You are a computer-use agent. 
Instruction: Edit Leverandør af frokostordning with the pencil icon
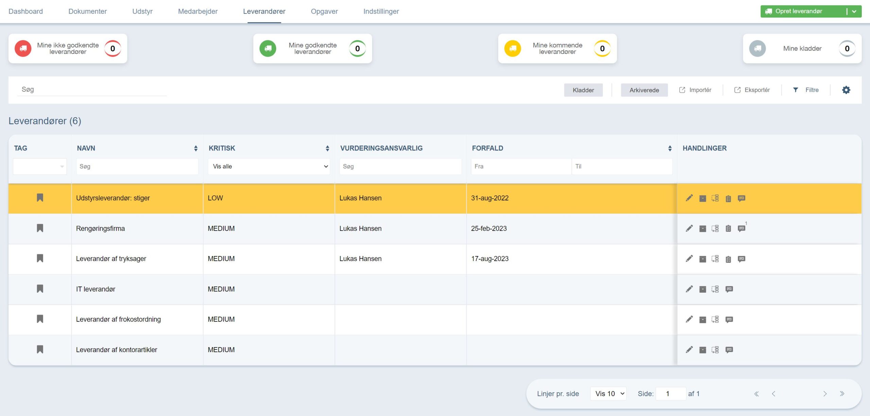click(x=689, y=319)
